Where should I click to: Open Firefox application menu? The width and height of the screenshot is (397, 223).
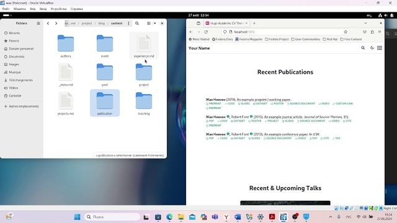click(x=380, y=32)
